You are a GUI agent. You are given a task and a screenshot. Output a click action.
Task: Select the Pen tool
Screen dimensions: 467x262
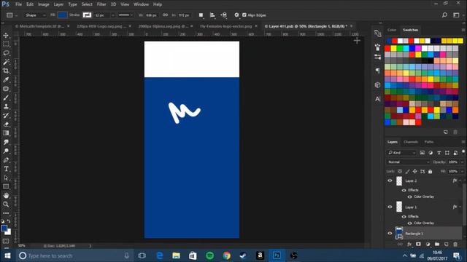click(x=6, y=160)
